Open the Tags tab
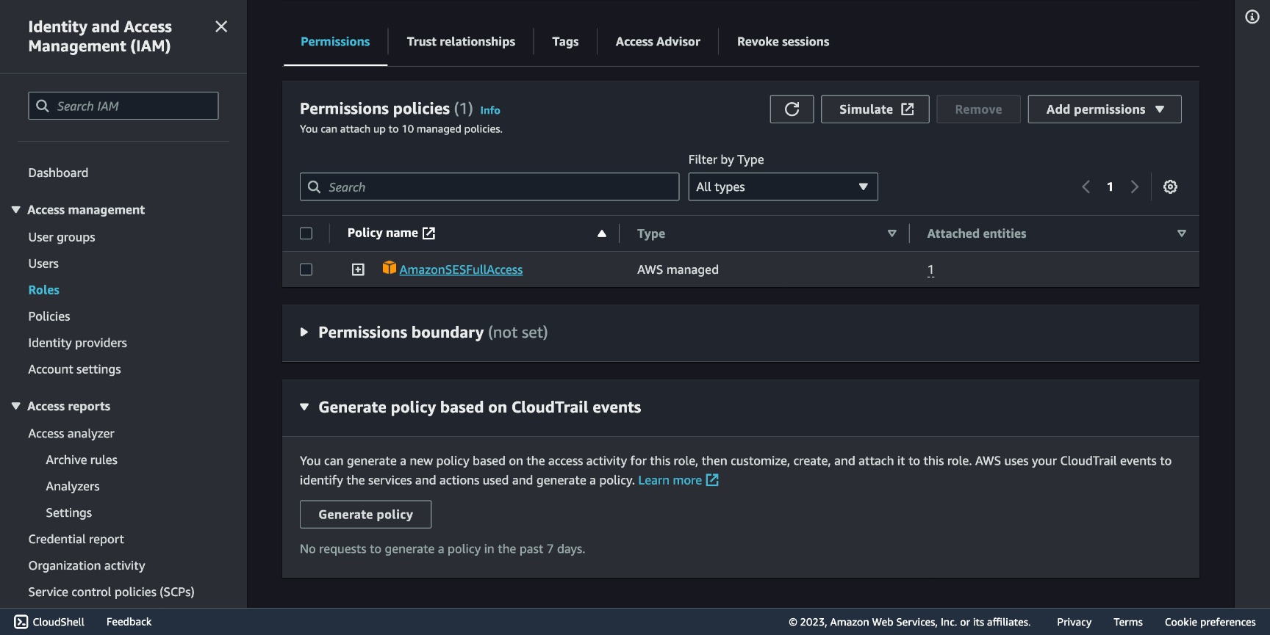Screen dimensions: 1270x635 (565, 42)
